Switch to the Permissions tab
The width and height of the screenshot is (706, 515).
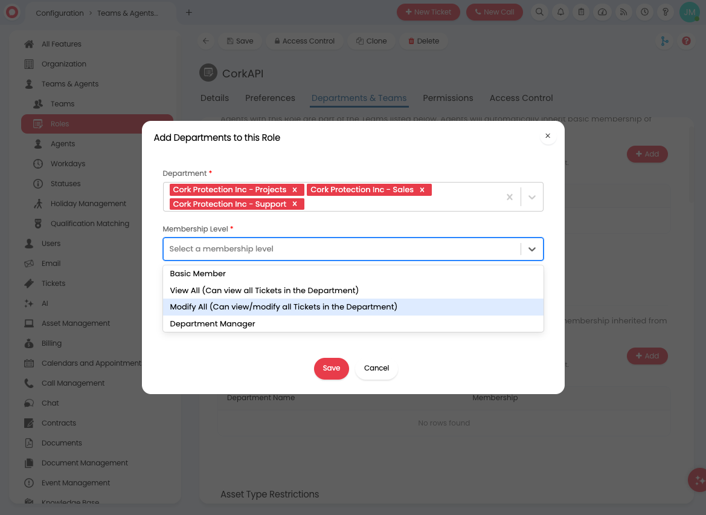(448, 98)
